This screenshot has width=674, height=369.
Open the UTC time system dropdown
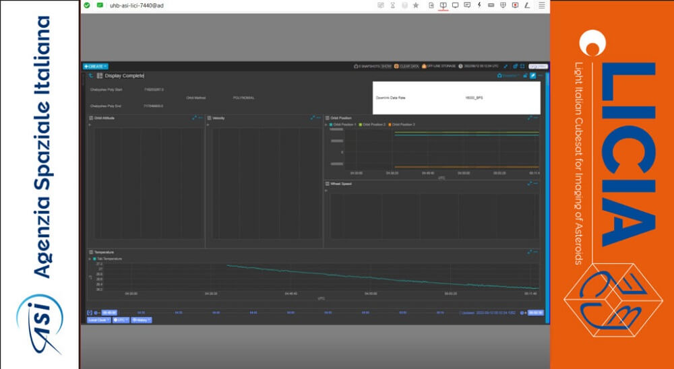[x=121, y=320]
